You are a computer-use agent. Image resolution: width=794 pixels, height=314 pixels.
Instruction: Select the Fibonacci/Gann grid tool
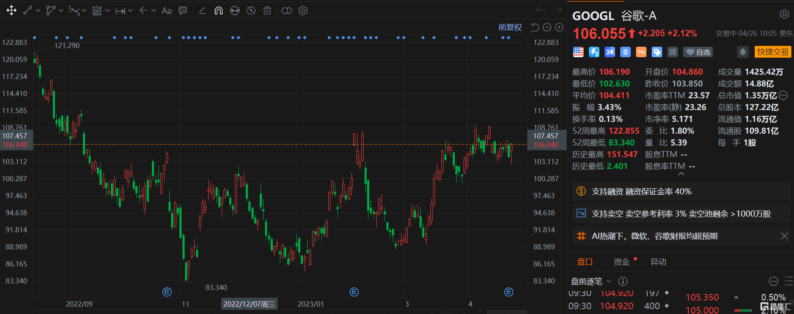pos(97,10)
